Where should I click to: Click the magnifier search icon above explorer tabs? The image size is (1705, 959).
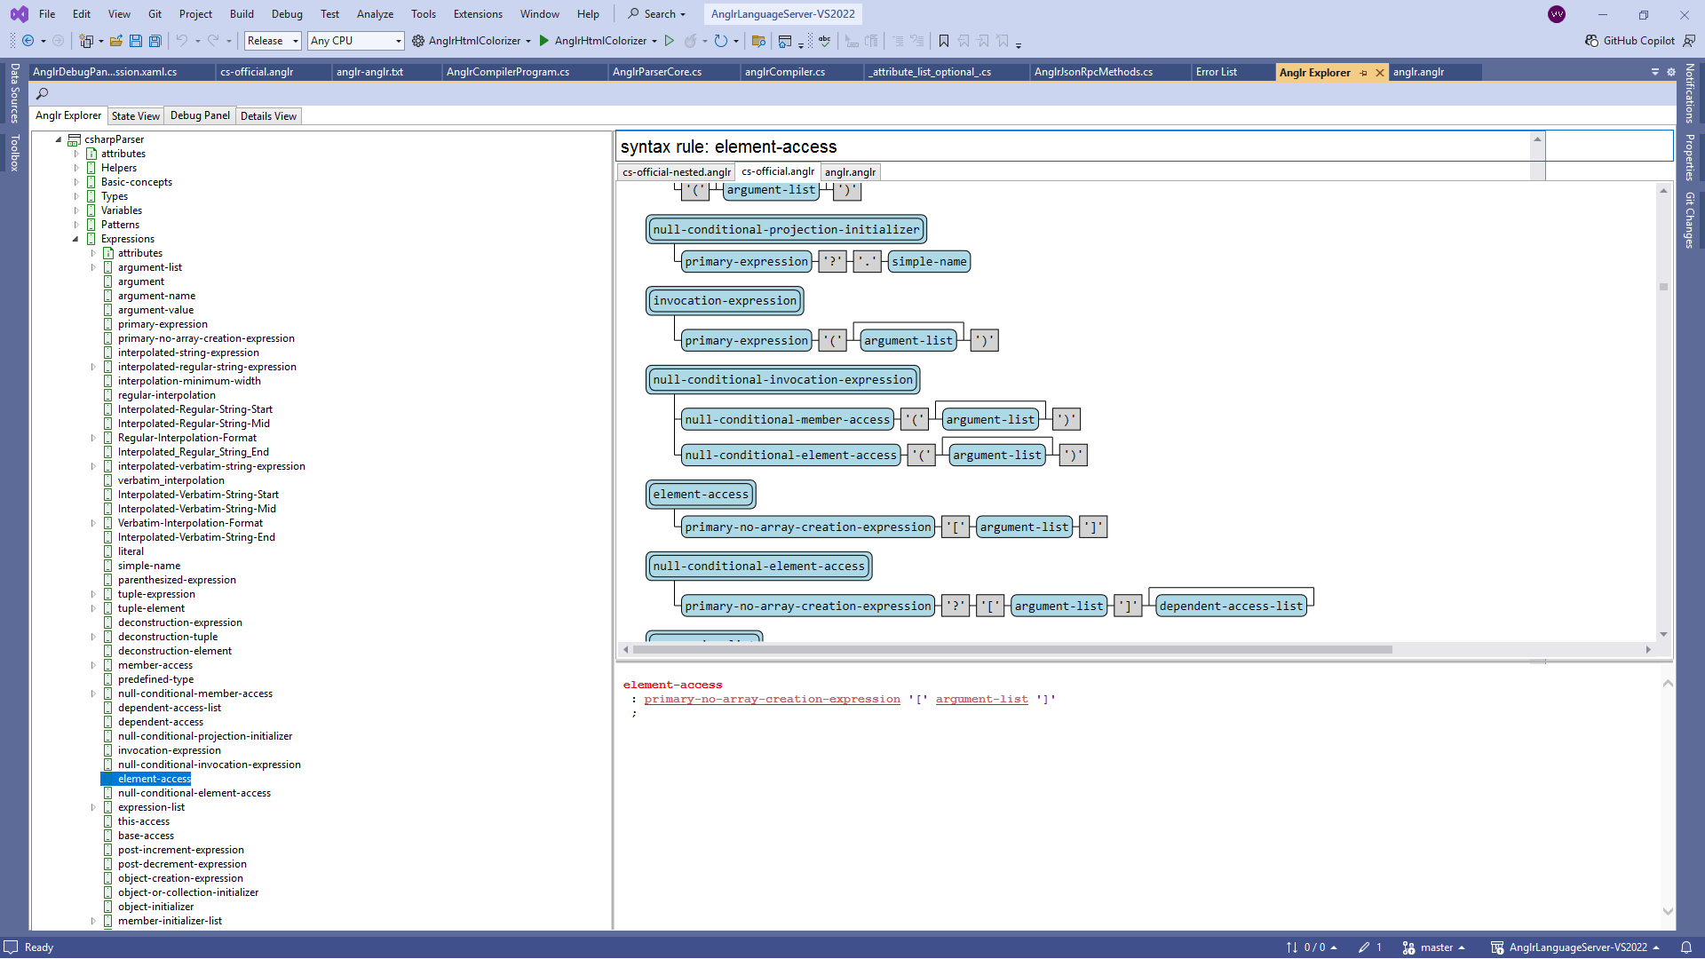(x=42, y=93)
